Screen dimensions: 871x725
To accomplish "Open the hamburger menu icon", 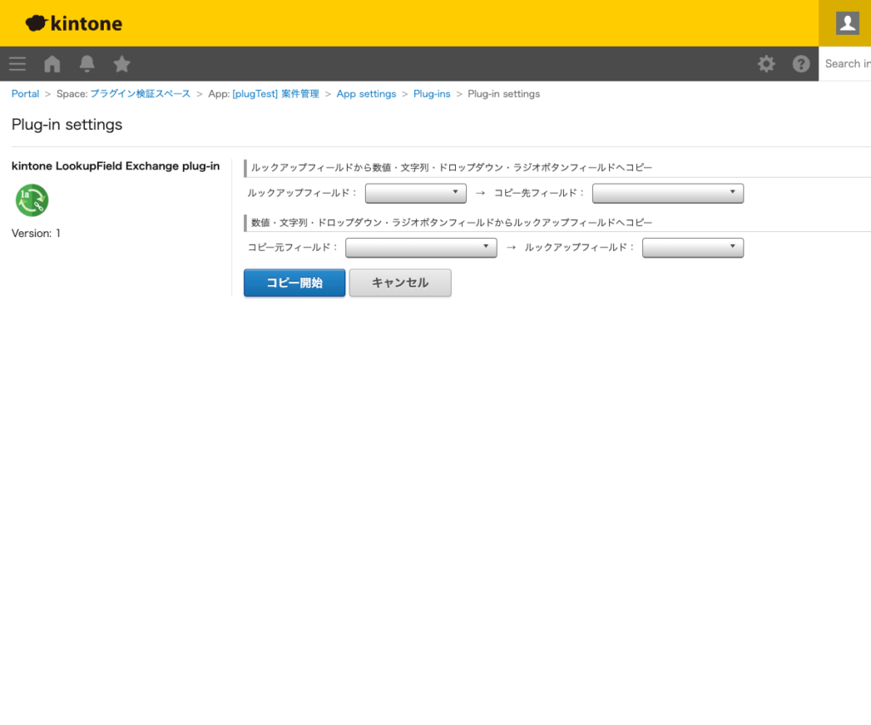I will click(x=17, y=64).
